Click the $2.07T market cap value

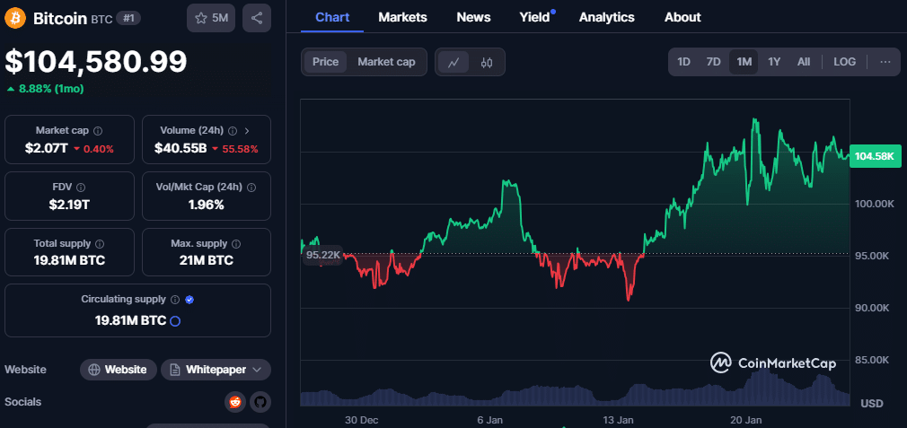coord(47,148)
